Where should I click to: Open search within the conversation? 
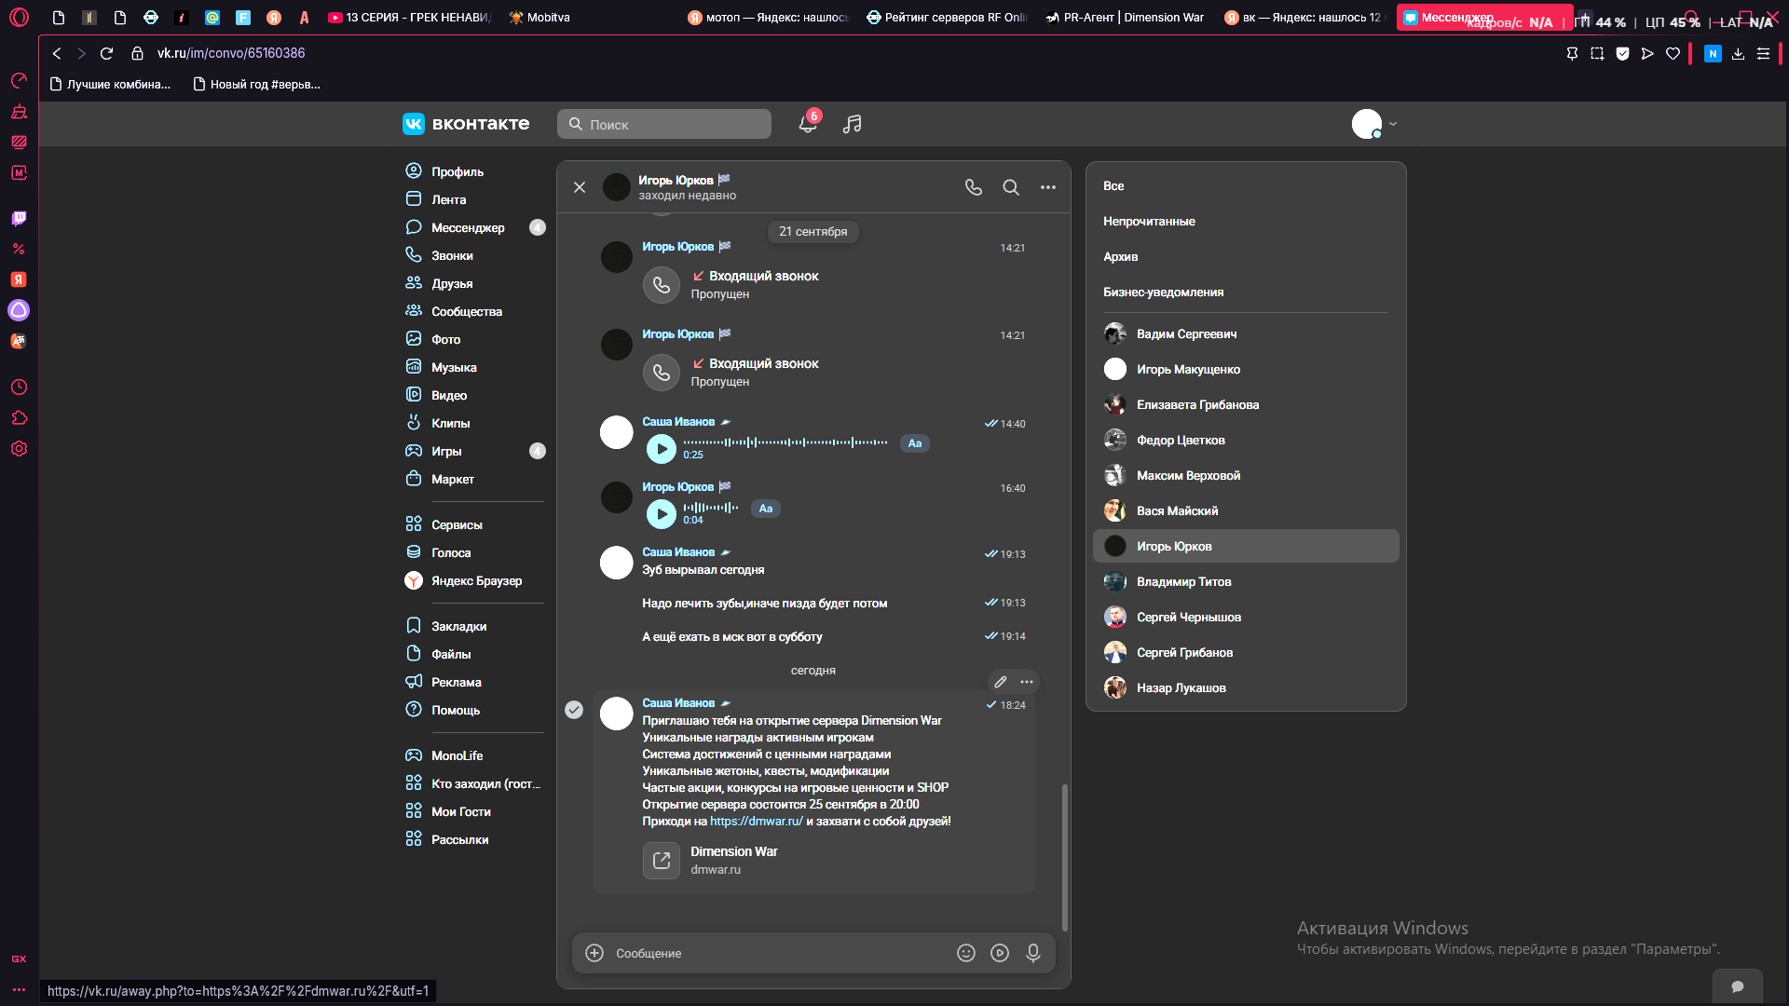tap(1011, 187)
